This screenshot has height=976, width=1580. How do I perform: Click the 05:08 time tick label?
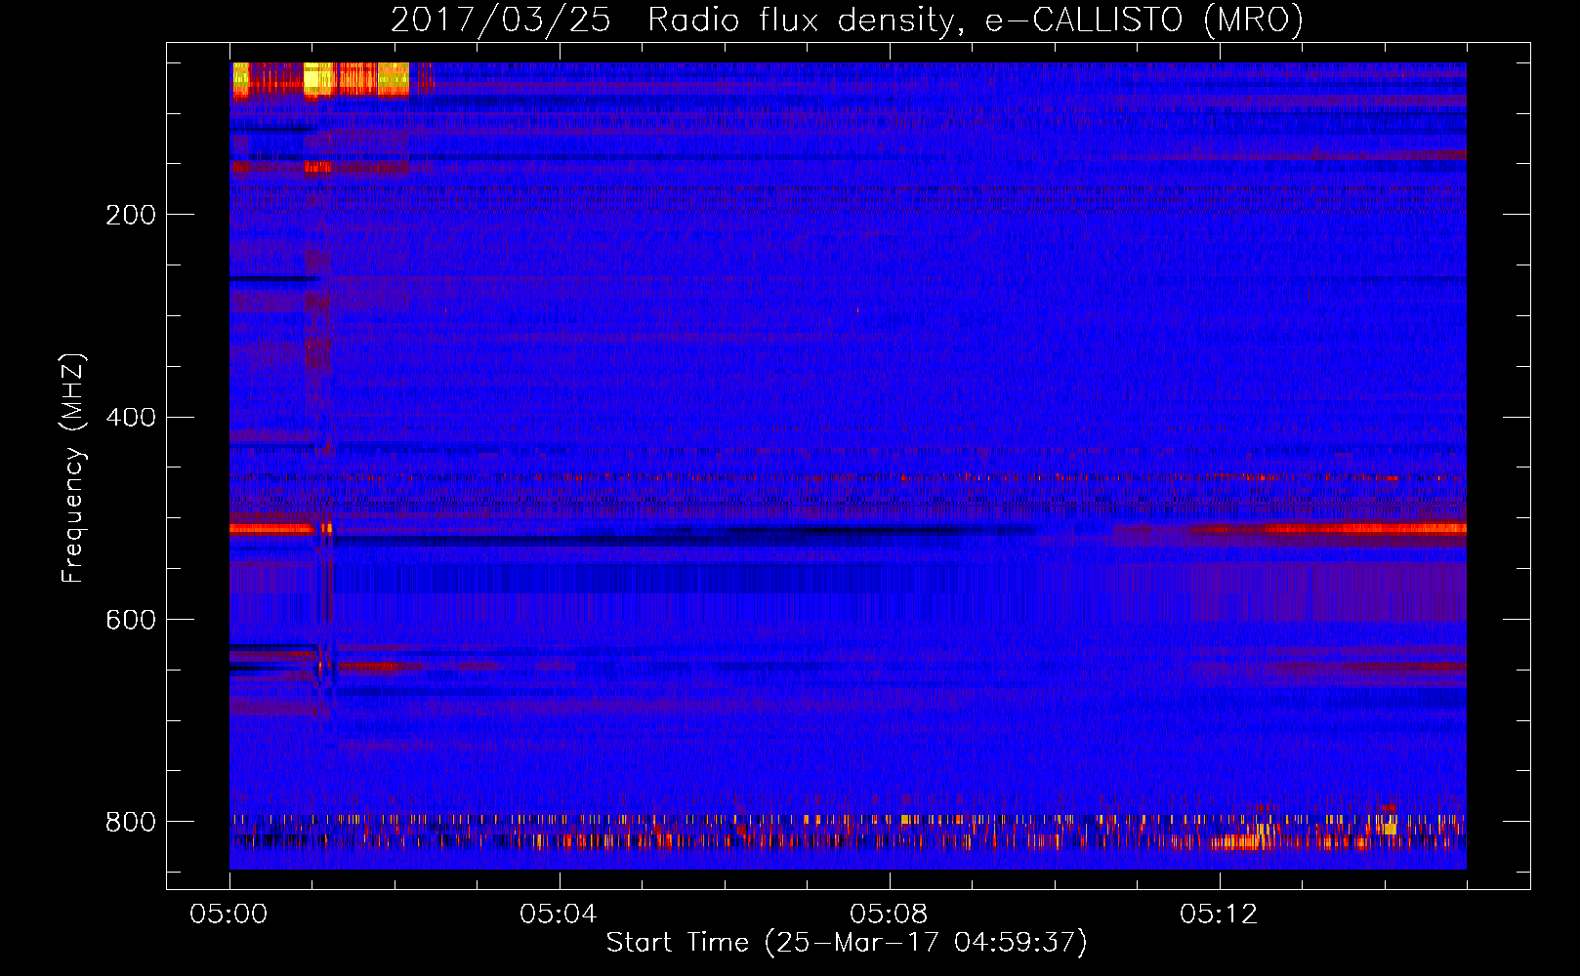coord(889,914)
